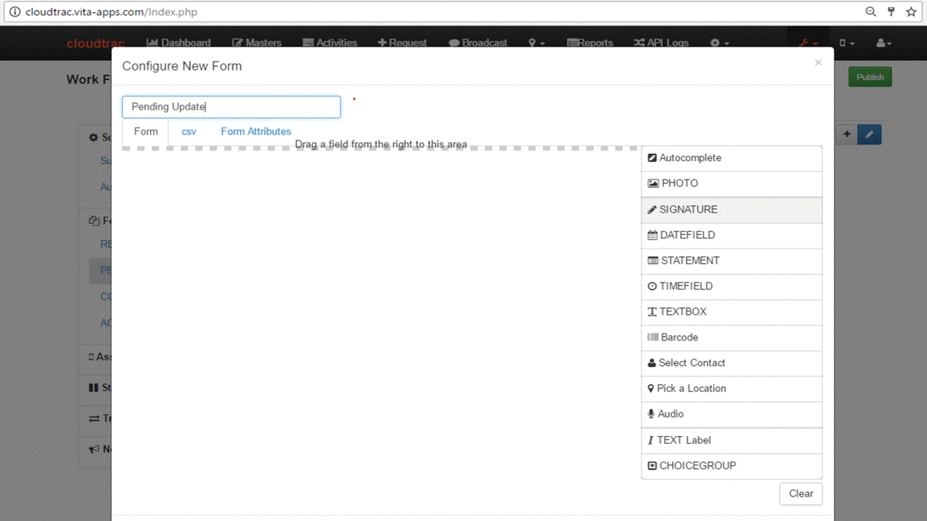The height and width of the screenshot is (521, 927).
Task: Click the address bar URL
Action: [x=111, y=12]
